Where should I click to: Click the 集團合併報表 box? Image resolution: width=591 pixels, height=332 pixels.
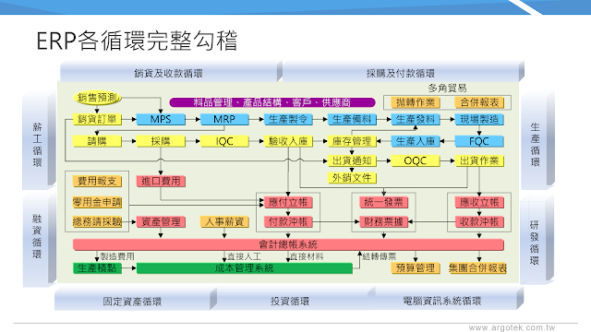point(477,268)
